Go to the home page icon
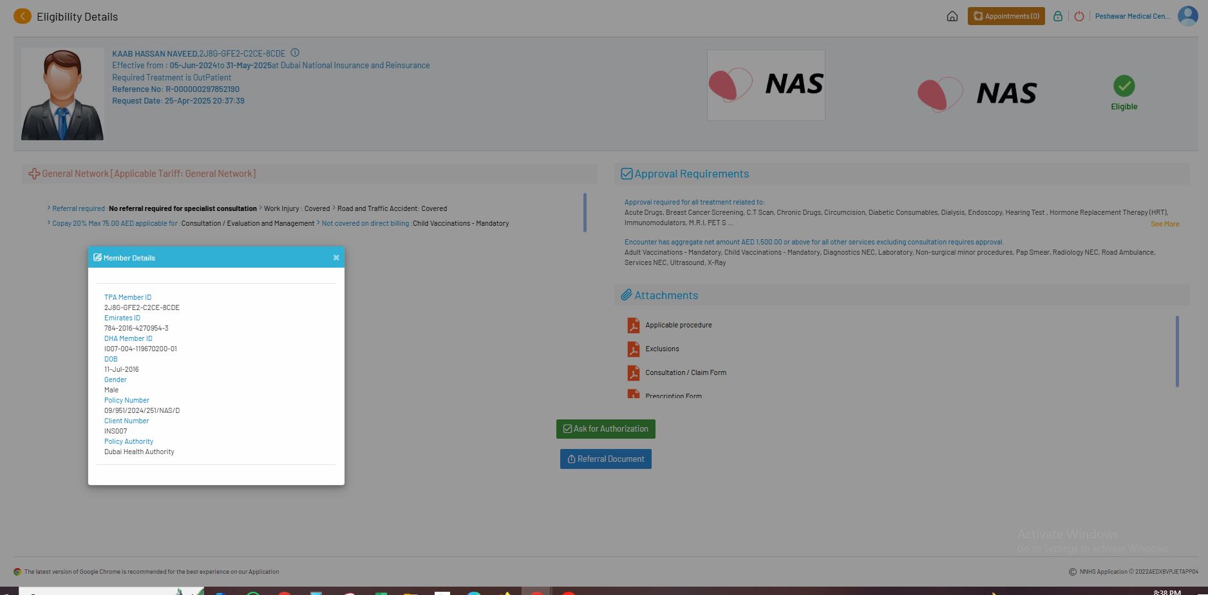1208x595 pixels. [952, 17]
